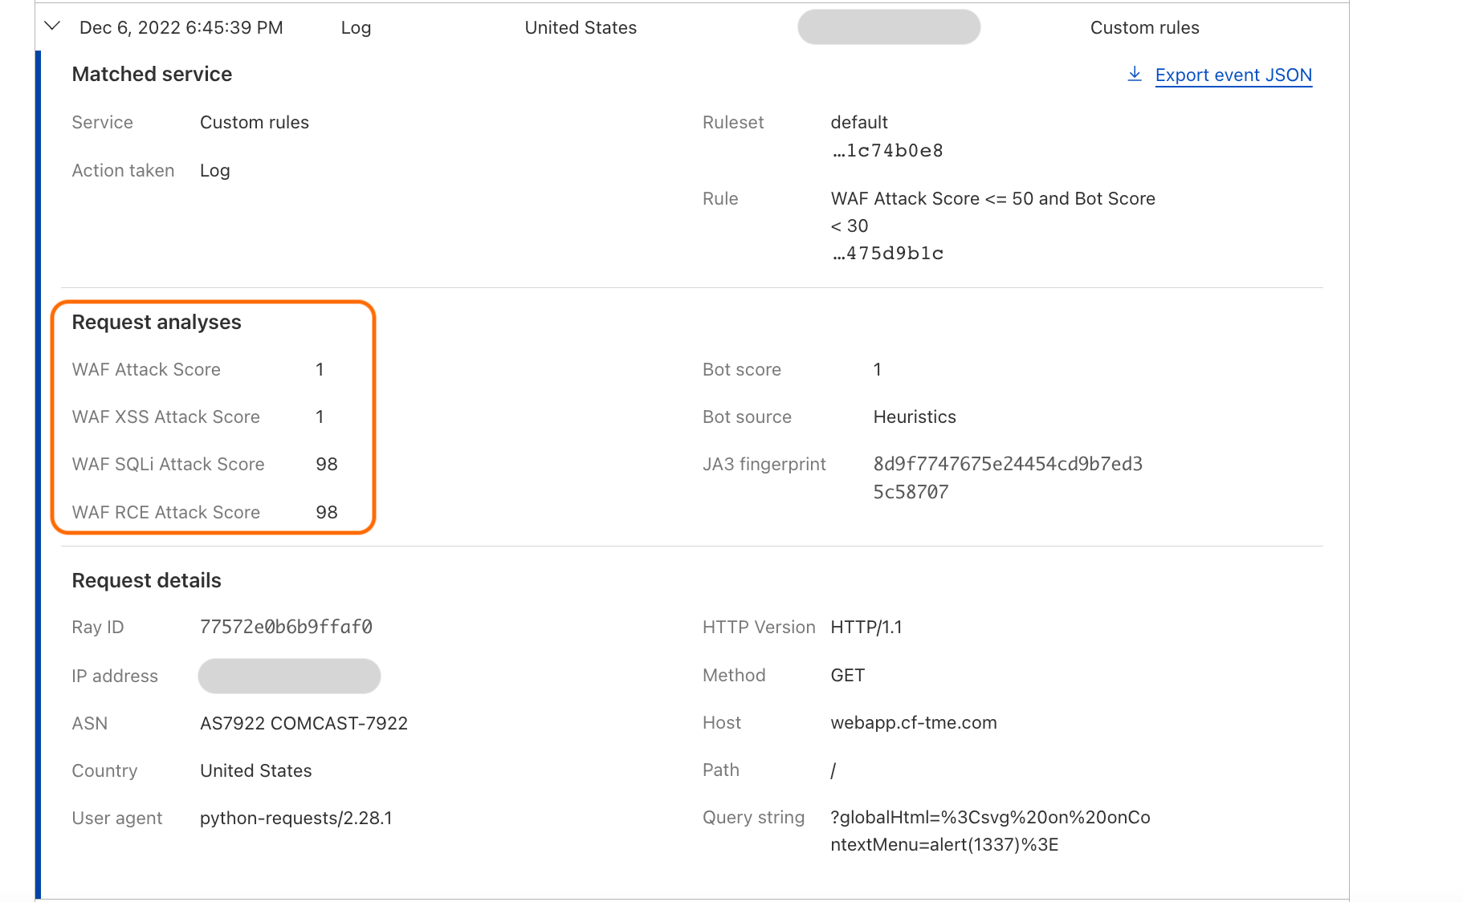Click the ASN value AS7922 COMCAST-7922
Viewport: 1463px width, 902px height.
pyautogui.click(x=304, y=723)
